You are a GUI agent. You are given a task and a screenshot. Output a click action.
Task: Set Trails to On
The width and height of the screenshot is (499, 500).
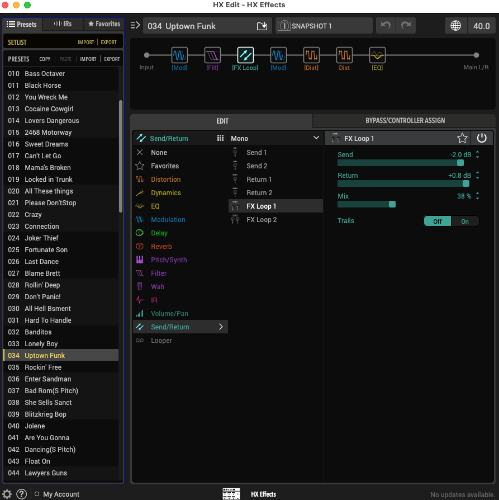click(x=465, y=221)
